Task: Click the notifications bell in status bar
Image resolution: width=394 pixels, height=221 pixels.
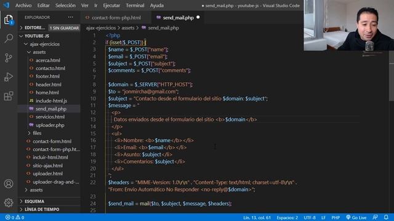Action: [x=386, y=217]
